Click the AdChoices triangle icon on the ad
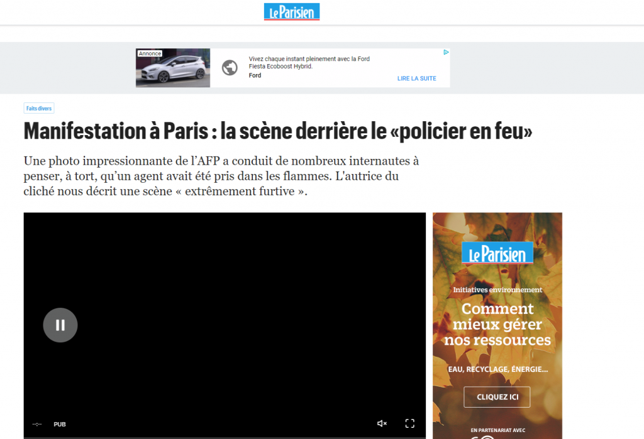 [x=446, y=53]
